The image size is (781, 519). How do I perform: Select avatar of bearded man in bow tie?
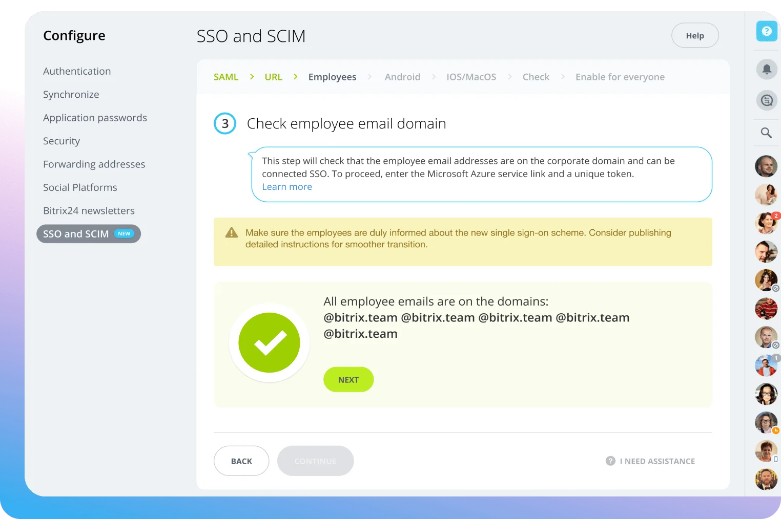pos(766,480)
